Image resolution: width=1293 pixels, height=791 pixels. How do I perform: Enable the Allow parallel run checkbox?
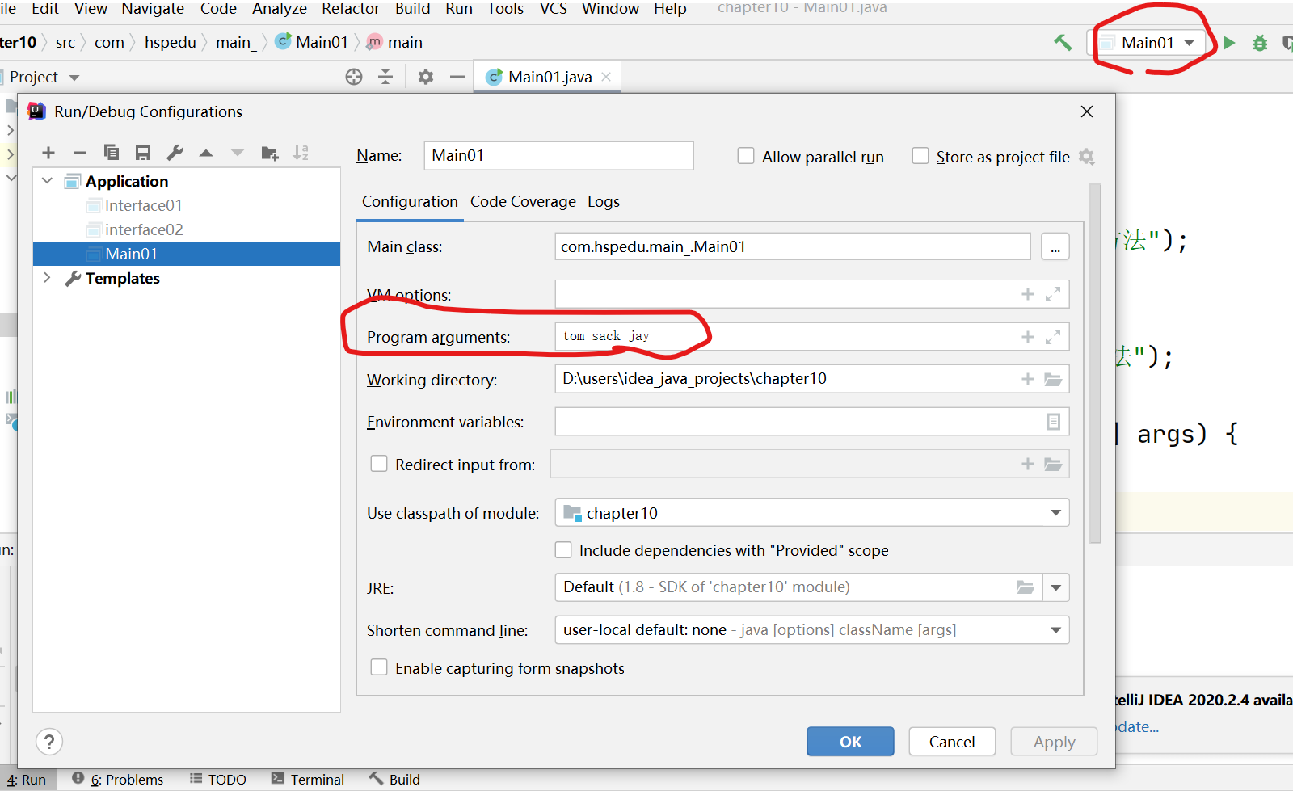746,156
